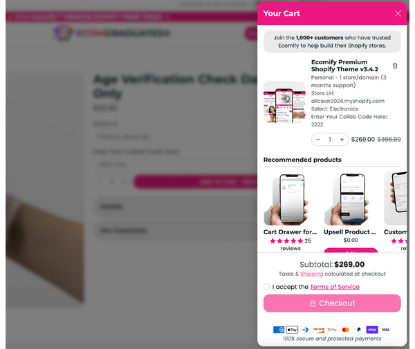The image size is (415, 349).
Task: Accept the Terms of Service checkbox
Action: click(x=266, y=287)
